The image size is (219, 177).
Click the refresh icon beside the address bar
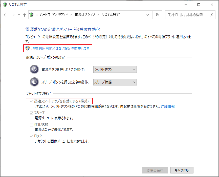tap(157, 15)
